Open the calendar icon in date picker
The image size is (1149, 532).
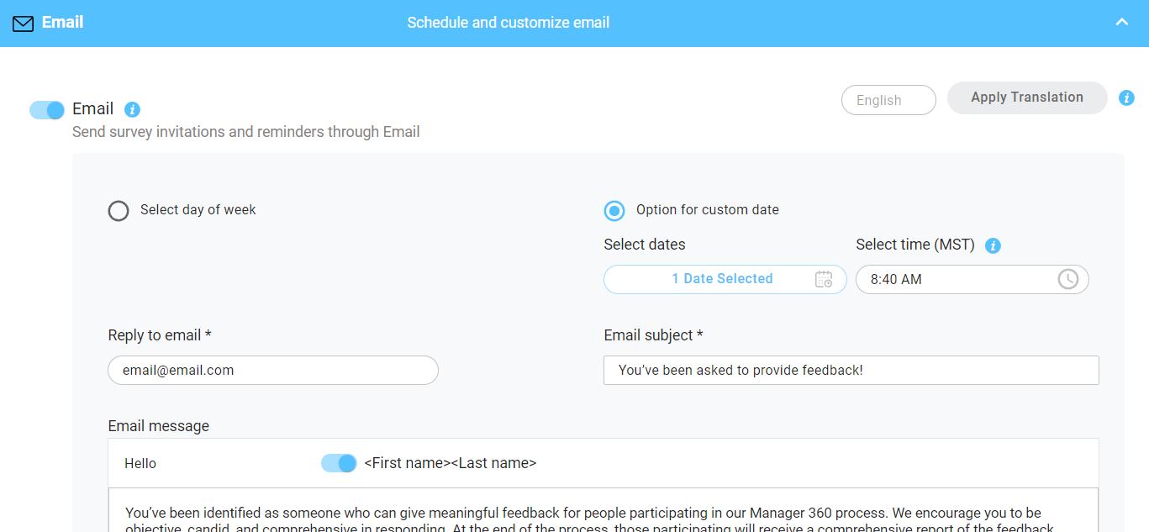(x=824, y=279)
